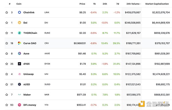Toggle favorite star for Maker
The width and height of the screenshot is (172, 110).
tap(7, 95)
